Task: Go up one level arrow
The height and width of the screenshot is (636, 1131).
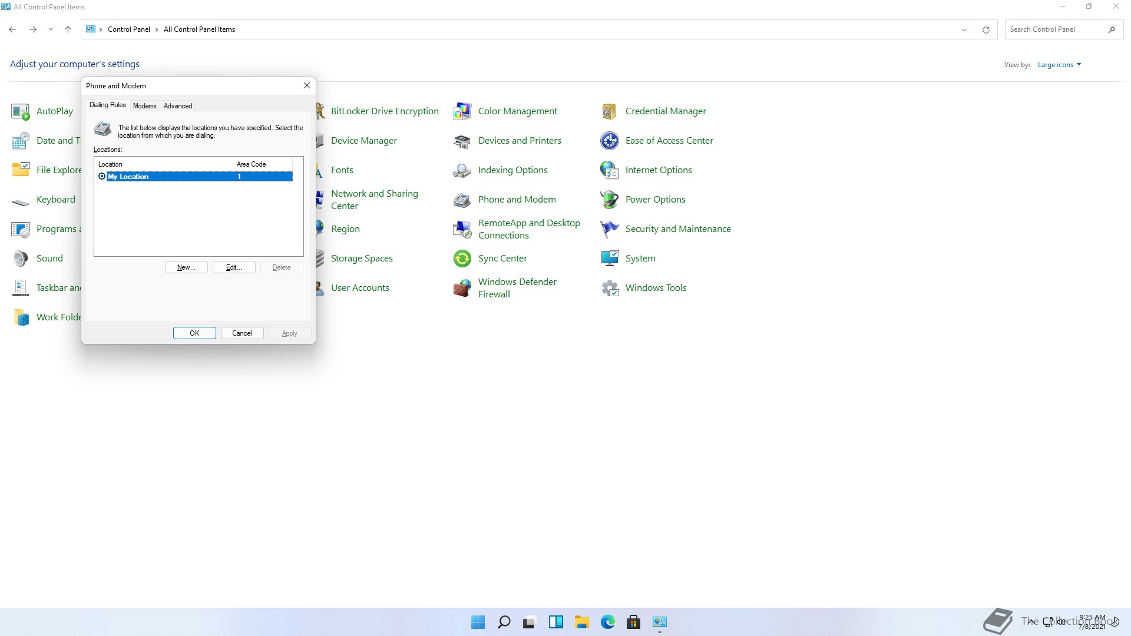Action: coord(68,29)
